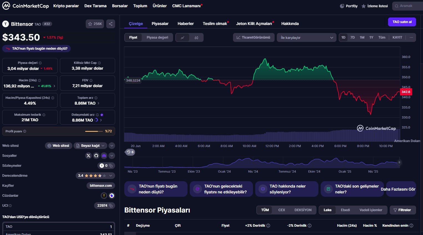423x235 pixels.
Task: Switch chart to Piyasa değeri view
Action: coord(157,37)
